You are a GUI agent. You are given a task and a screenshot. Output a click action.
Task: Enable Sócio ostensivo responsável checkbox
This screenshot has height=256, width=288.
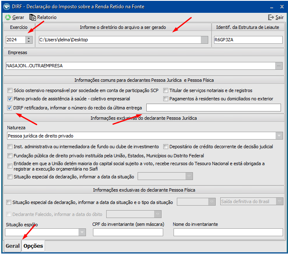click(x=10, y=90)
